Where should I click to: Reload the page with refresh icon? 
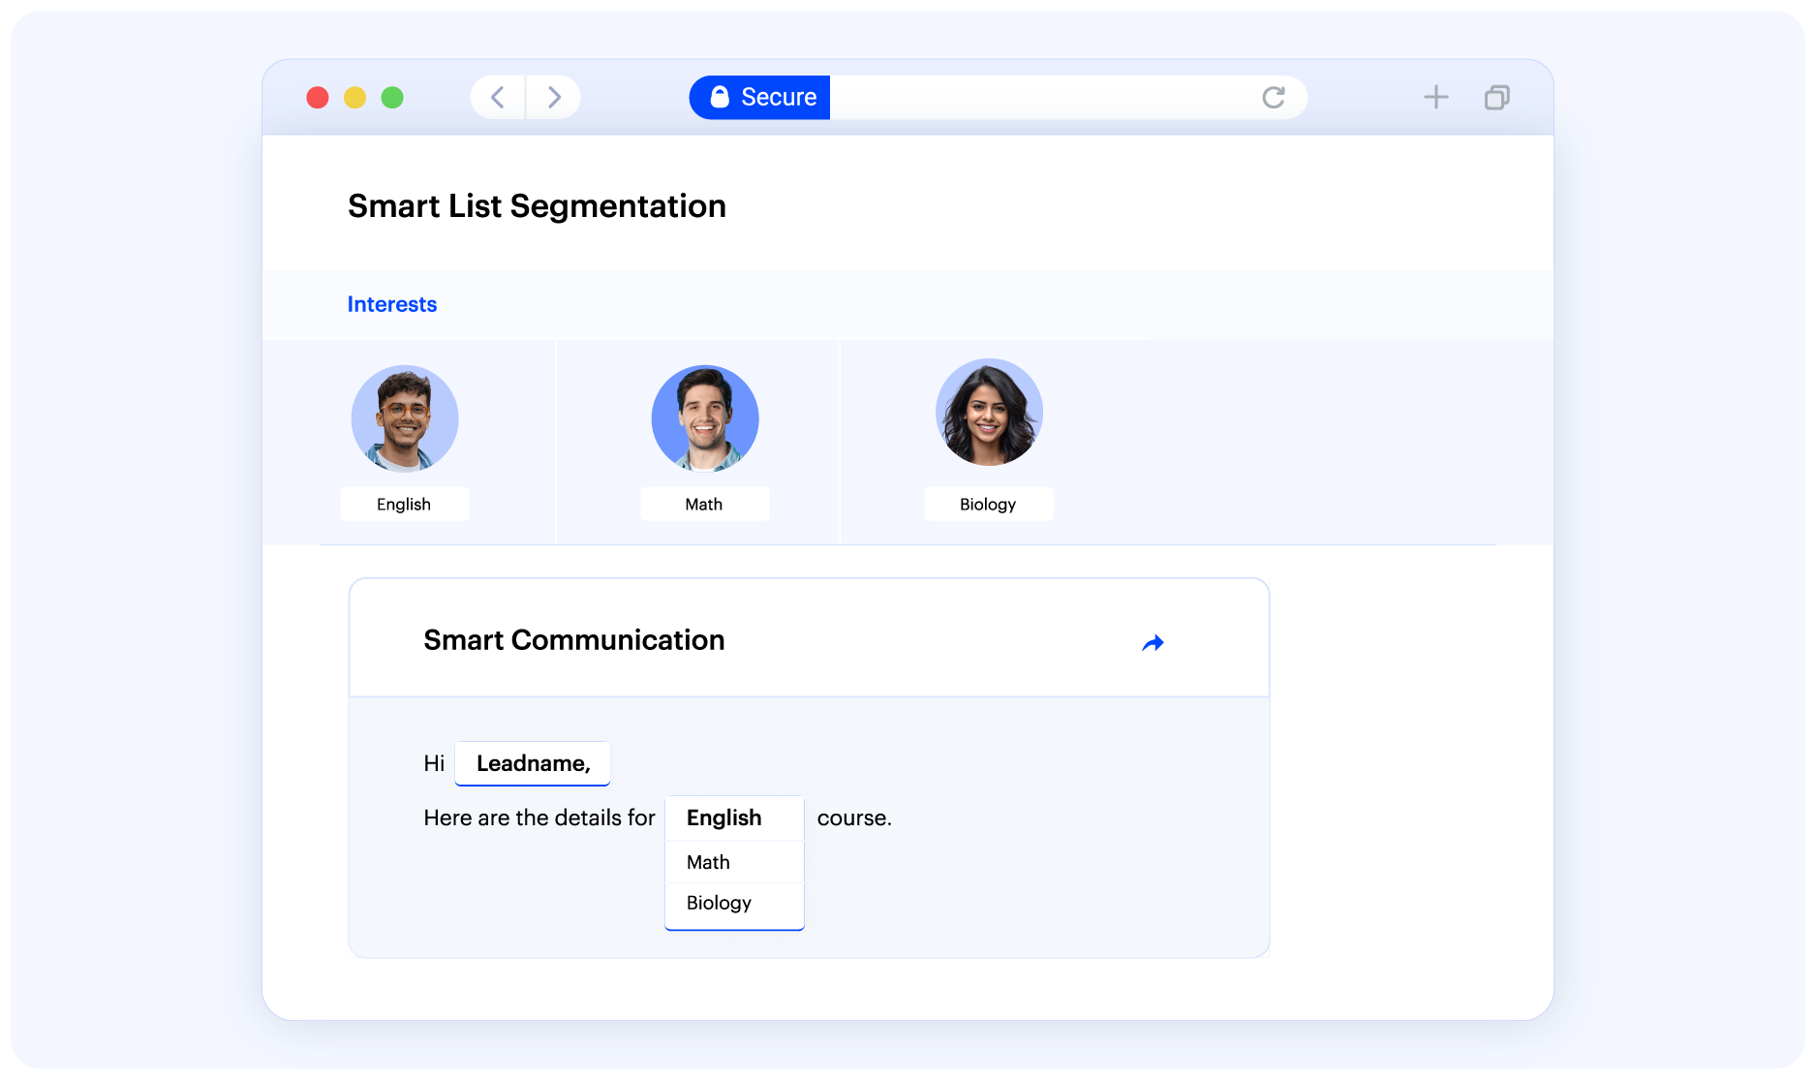(1274, 97)
